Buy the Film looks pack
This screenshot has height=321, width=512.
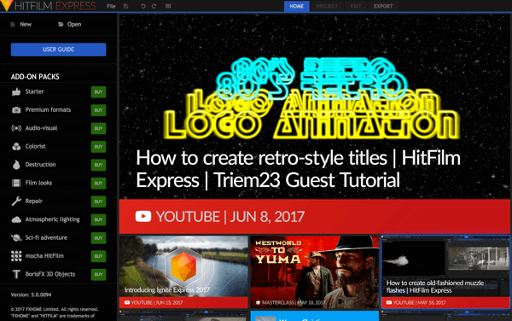coord(98,184)
